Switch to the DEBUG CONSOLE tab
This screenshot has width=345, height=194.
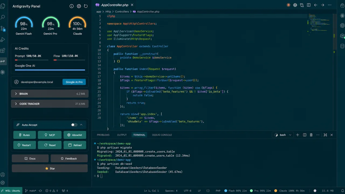162,135
